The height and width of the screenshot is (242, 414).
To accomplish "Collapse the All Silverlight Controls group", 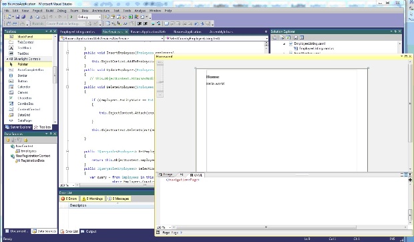I will [7, 59].
